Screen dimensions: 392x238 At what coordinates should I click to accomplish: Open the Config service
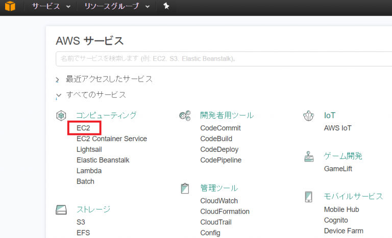pos(210,233)
